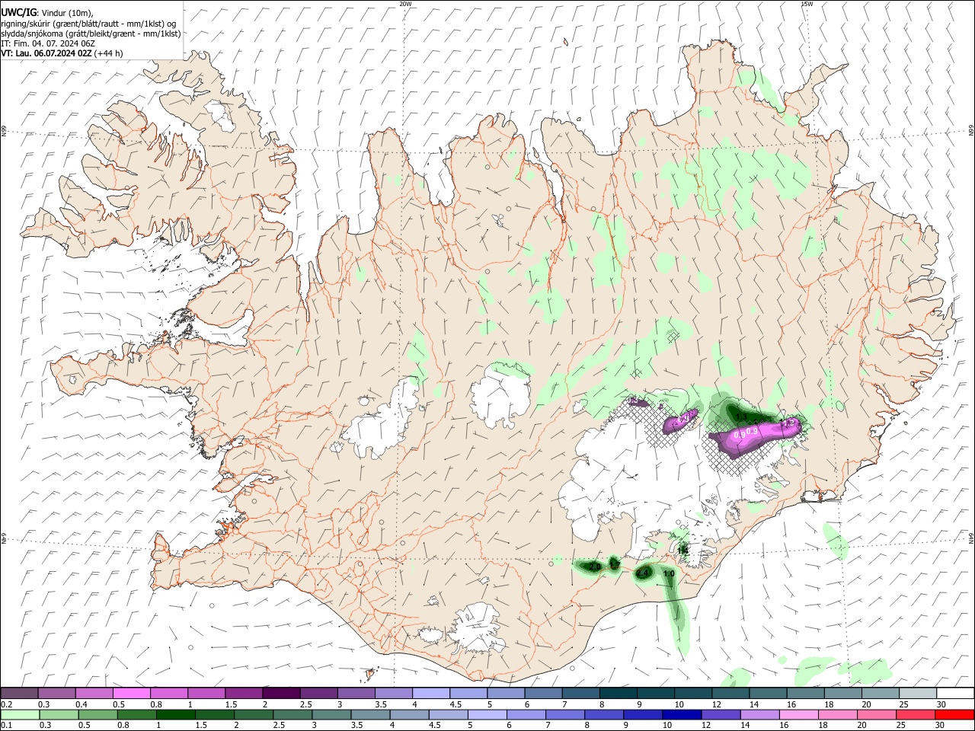The image size is (975, 731).
Task: Click the '(+44 h)' forecast offset text
Action: [x=109, y=53]
